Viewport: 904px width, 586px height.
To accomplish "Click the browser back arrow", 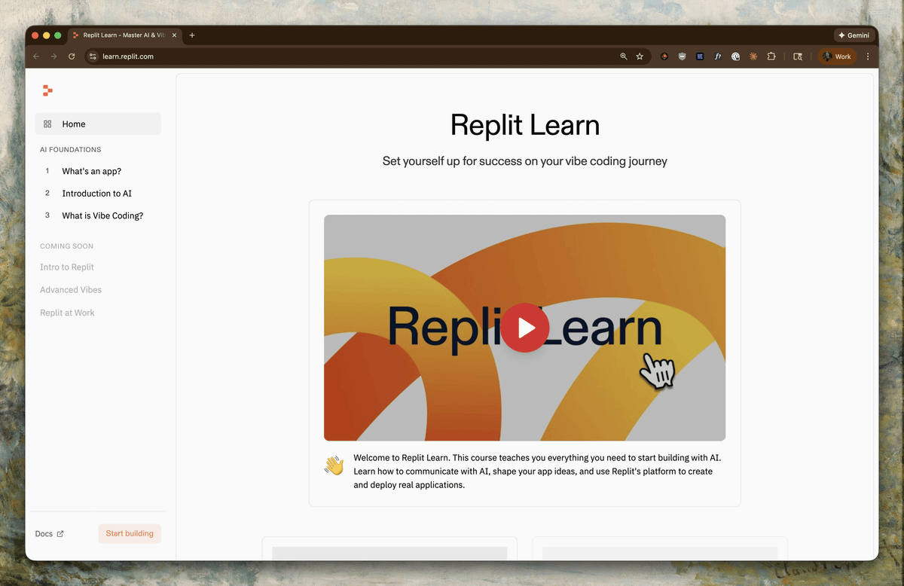I will (36, 56).
